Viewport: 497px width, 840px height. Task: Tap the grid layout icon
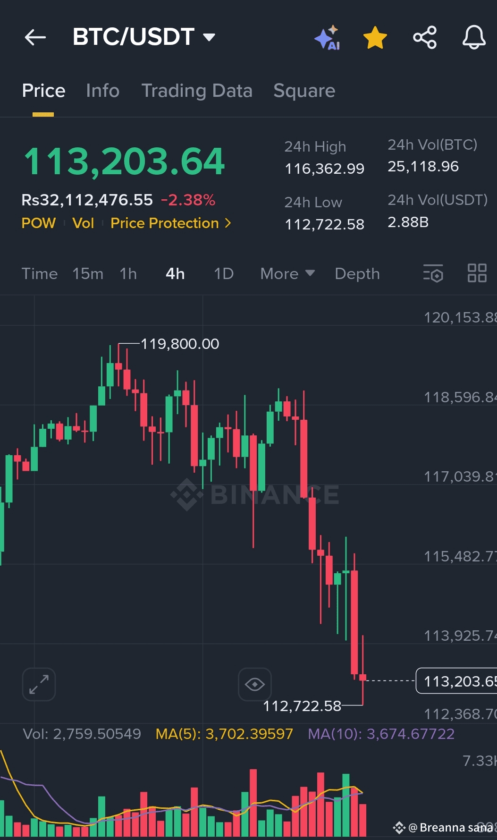(477, 273)
